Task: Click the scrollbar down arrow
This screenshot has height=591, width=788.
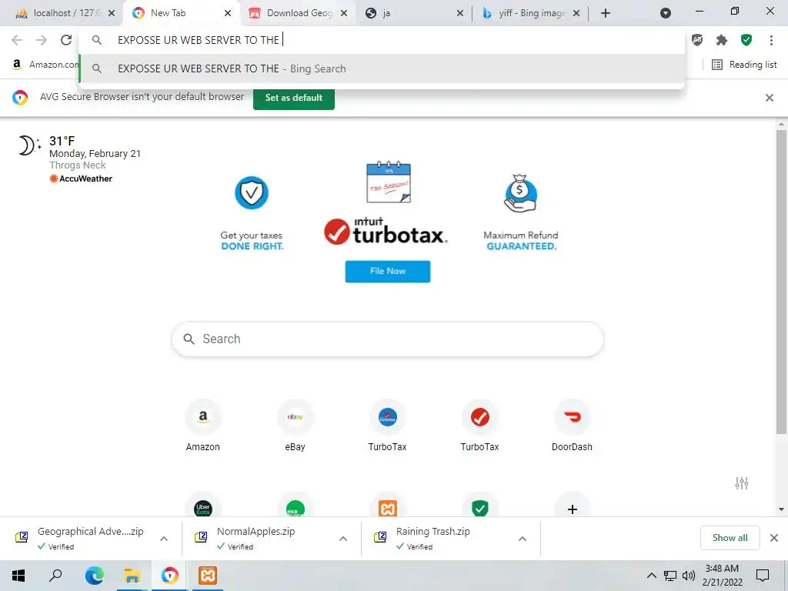Action: click(781, 509)
